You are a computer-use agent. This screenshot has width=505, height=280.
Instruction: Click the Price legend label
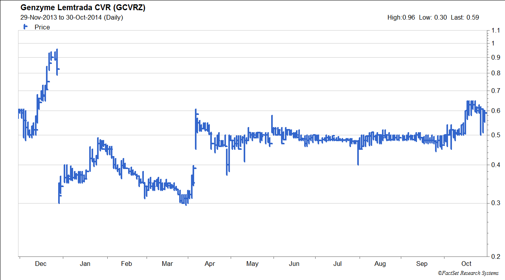pyautogui.click(x=42, y=27)
